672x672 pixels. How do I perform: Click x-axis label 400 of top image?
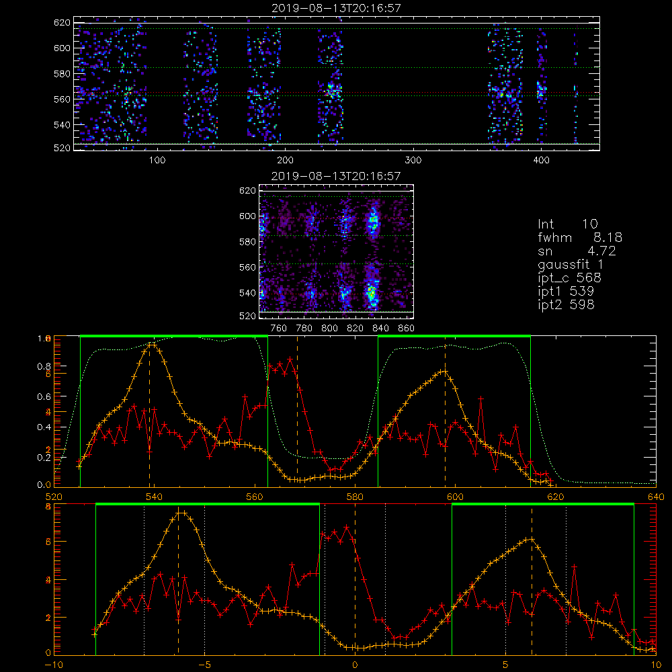[541, 161]
